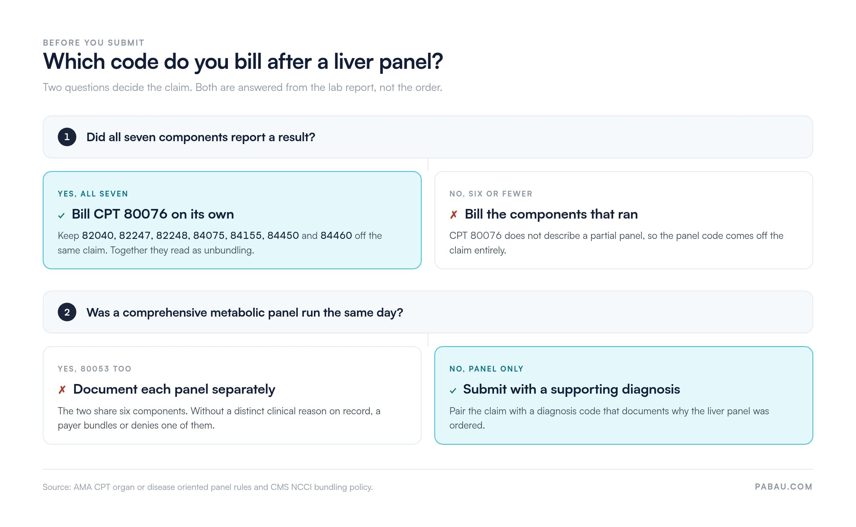Click the number 2 step badge
Screen dimensions: 856x527
pyautogui.click(x=67, y=312)
